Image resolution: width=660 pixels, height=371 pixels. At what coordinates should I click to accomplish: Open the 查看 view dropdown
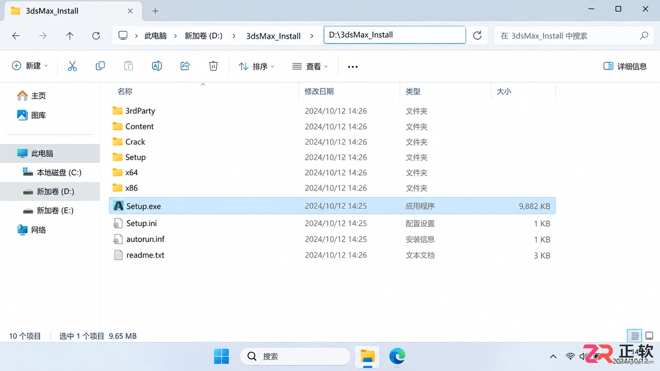click(310, 66)
